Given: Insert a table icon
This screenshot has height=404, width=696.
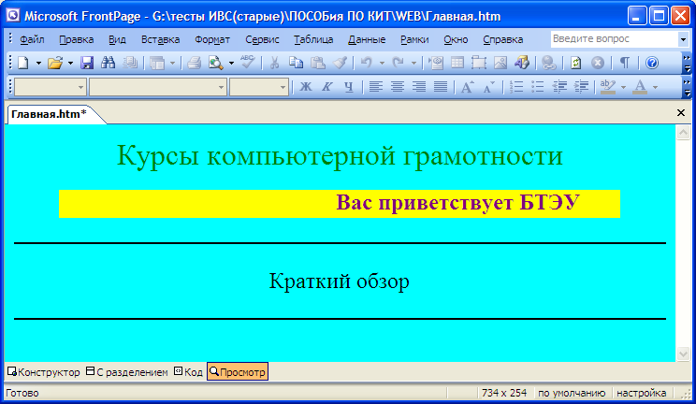Looking at the screenshot, I should [457, 63].
